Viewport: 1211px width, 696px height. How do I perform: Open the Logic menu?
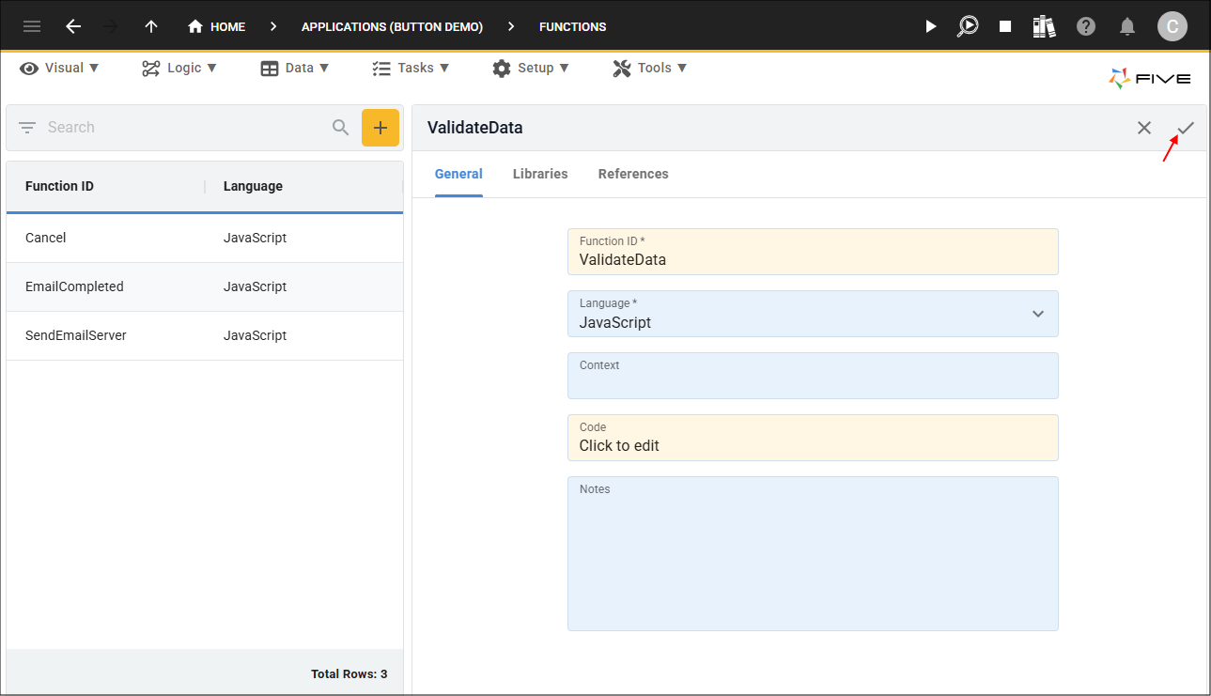tap(179, 68)
